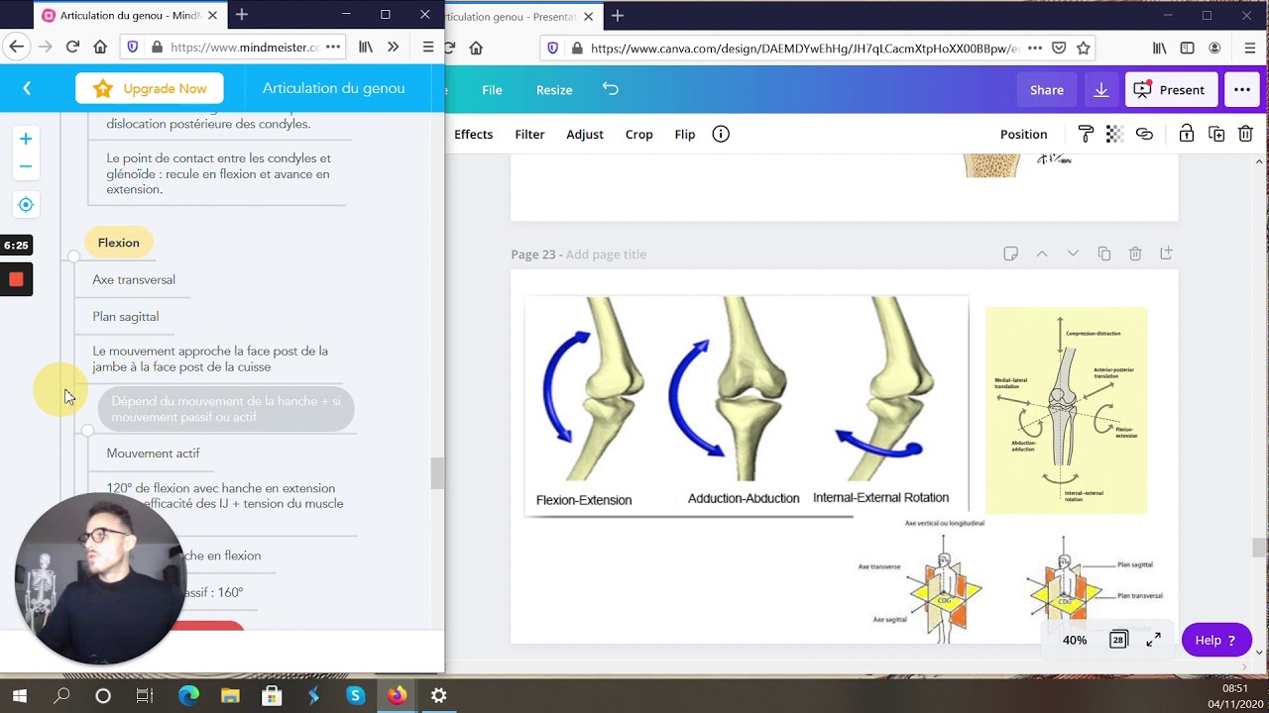The height and width of the screenshot is (713, 1269).
Task: Open Canva more options three dots
Action: tap(1242, 89)
